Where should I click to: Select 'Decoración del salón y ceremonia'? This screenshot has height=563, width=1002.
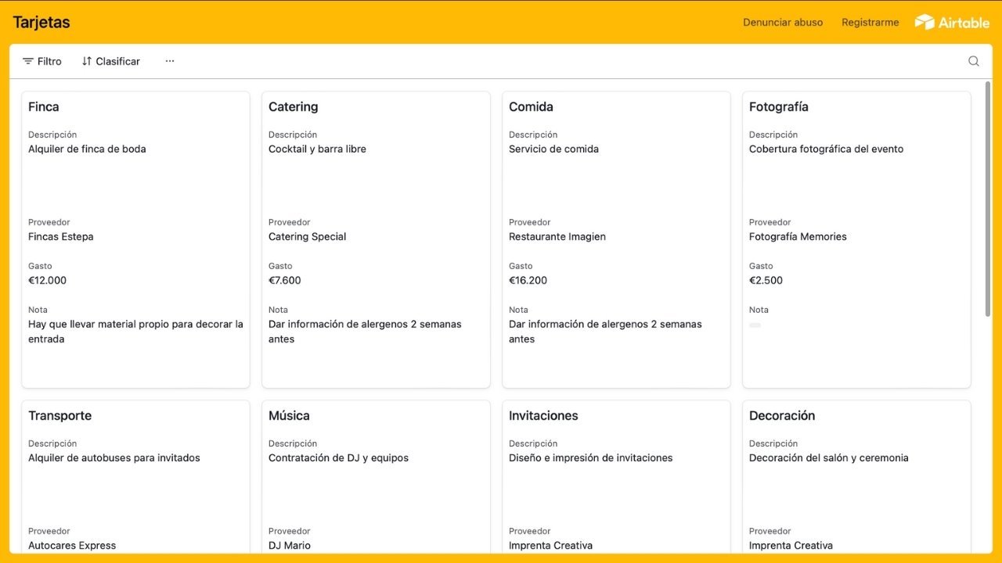tap(829, 458)
